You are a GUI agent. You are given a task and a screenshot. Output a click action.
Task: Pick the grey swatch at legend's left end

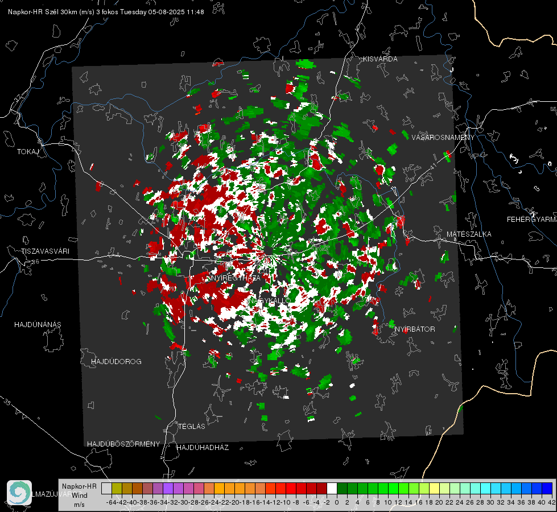(106, 488)
